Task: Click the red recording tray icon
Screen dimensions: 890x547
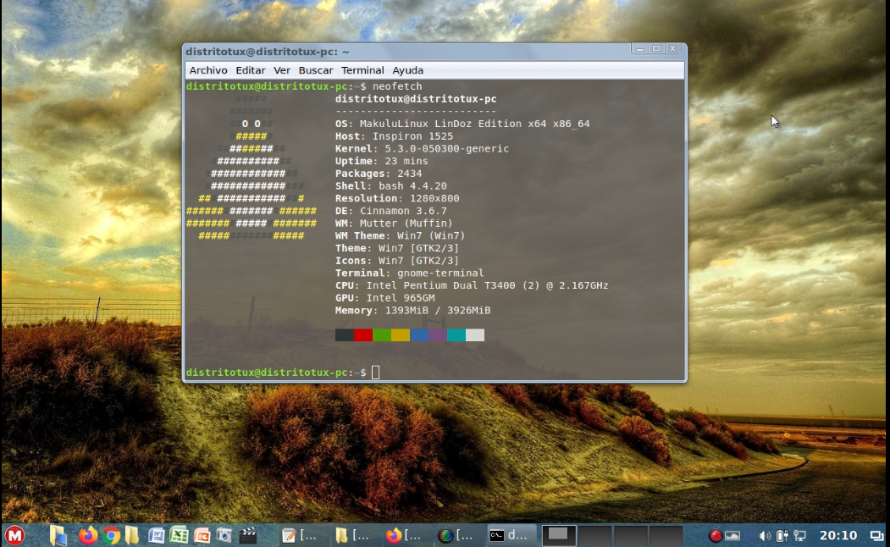Action: [x=716, y=535]
